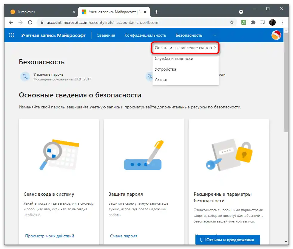Expand the Оплата и выставление счетов chevron
The image size is (293, 249).
[x=215, y=48]
